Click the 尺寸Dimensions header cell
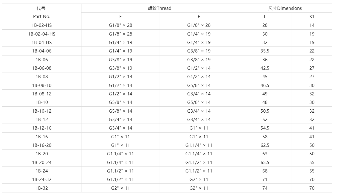 coord(285,8)
